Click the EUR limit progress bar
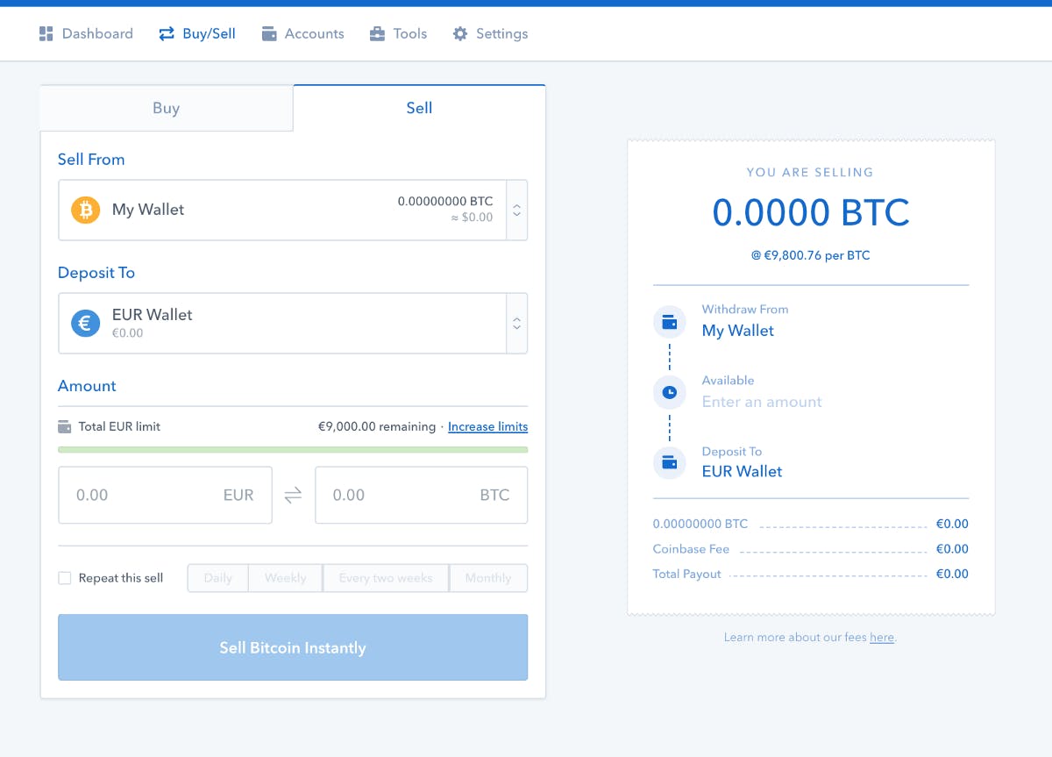This screenshot has width=1052, height=757. [x=293, y=449]
